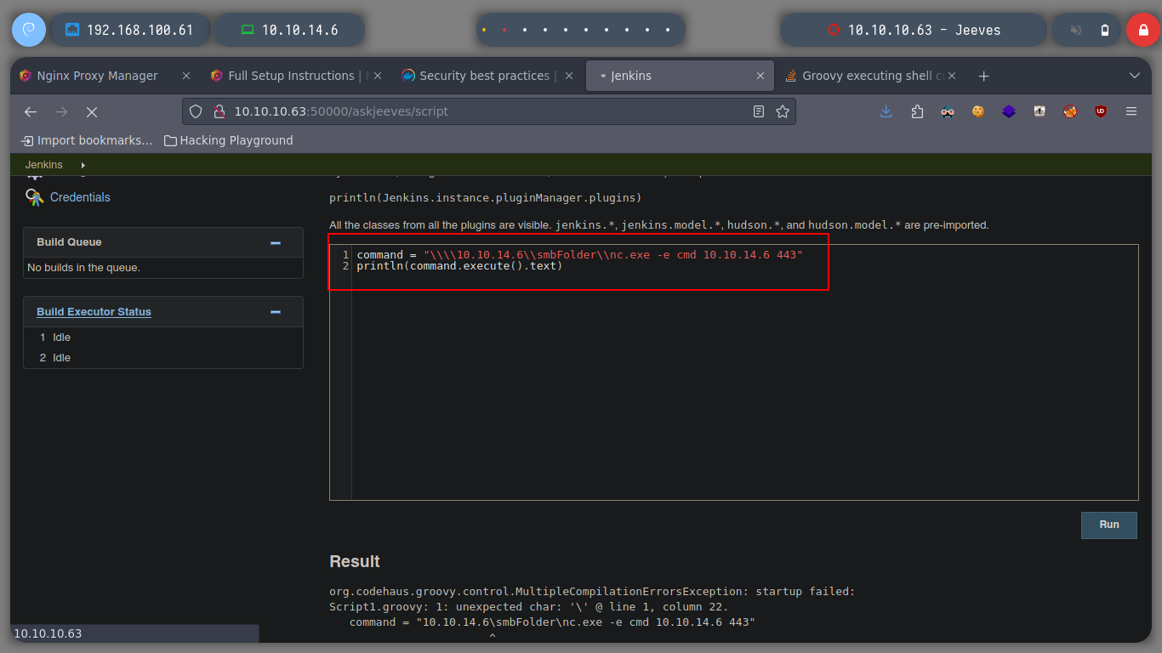
Task: Toggle reader view icon
Action: pos(759,111)
